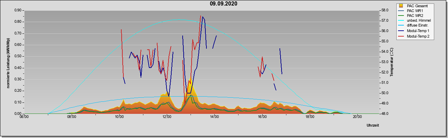Click the diffuse Einstr. legend entry
Image resolution: width=448 pixels, height=138 pixels.
coord(414,26)
